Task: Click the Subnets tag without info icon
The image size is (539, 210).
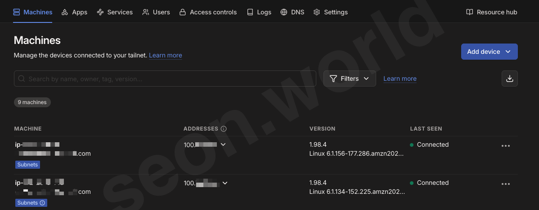Action: click(27, 164)
